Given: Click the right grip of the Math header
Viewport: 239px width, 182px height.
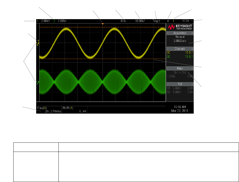Looking at the screenshot, I should click(192, 69).
